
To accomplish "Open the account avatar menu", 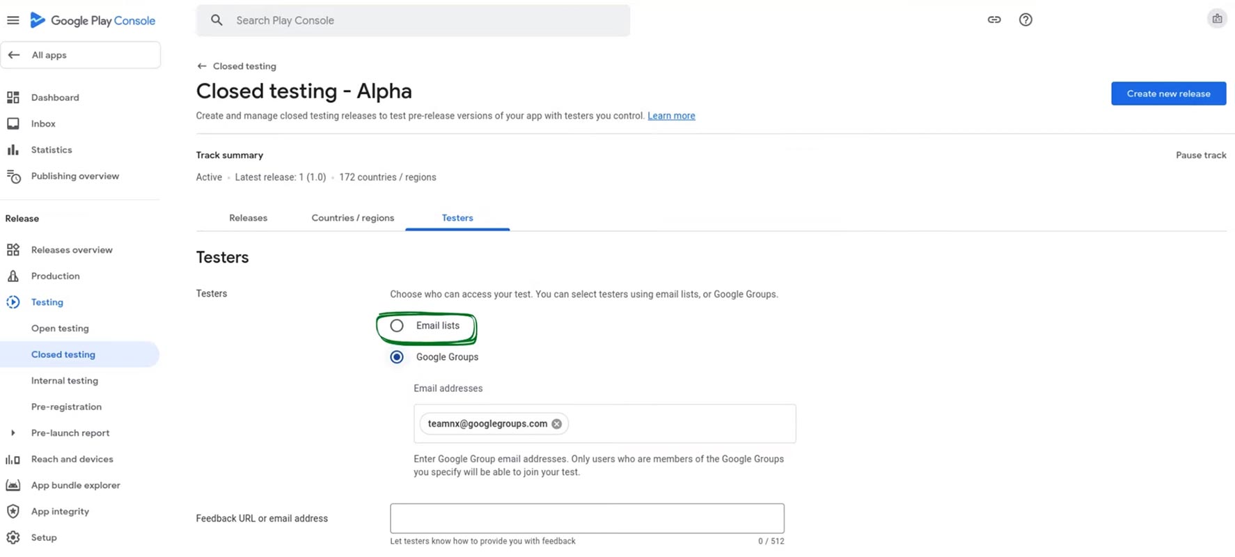I will pyautogui.click(x=1217, y=19).
